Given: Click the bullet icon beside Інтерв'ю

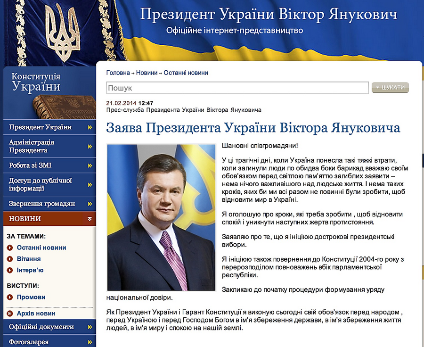Looking at the screenshot, I should click(x=10, y=270).
